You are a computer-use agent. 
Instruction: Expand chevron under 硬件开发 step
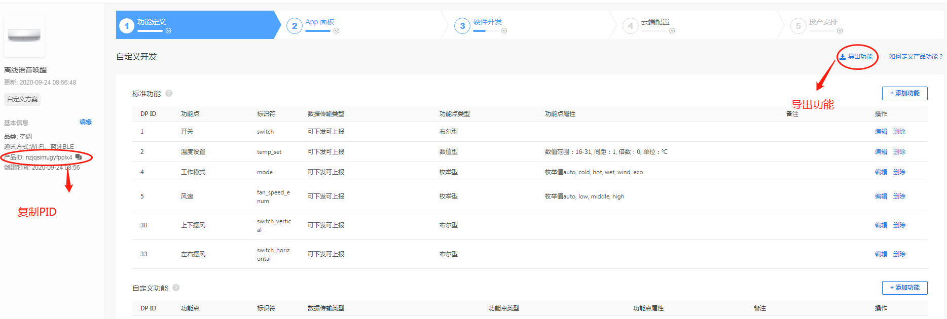pos(504,31)
